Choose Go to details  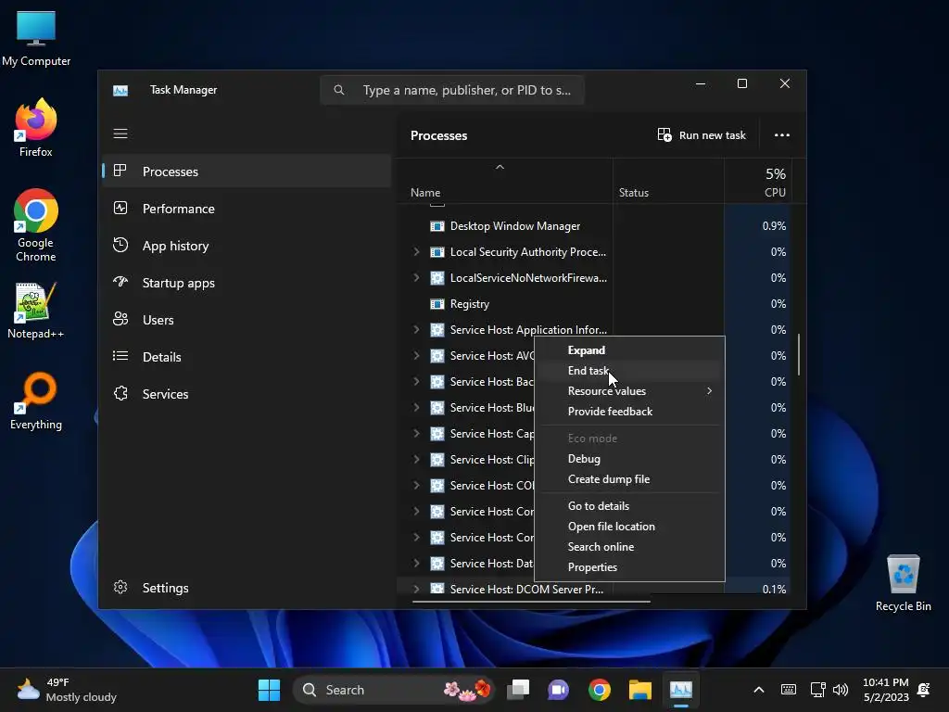629,505
